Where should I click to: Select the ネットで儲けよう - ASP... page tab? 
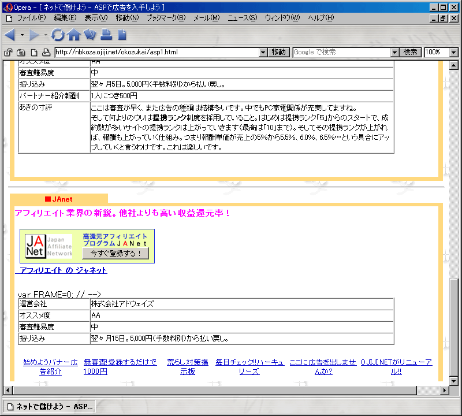50,407
